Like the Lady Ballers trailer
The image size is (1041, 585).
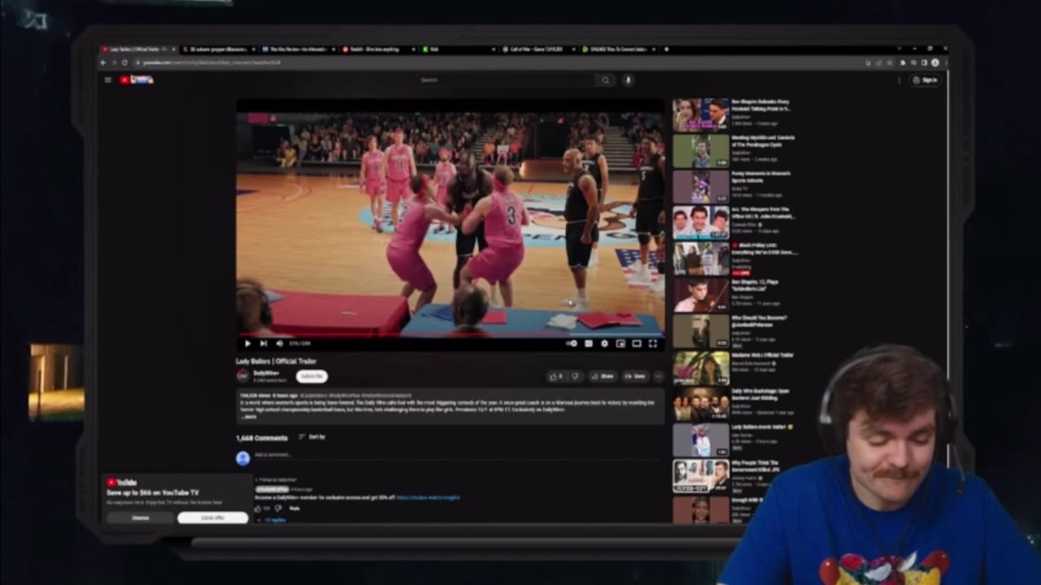coord(555,376)
